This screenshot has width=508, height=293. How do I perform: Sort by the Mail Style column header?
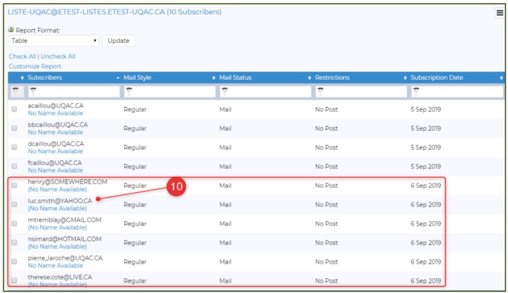(137, 78)
